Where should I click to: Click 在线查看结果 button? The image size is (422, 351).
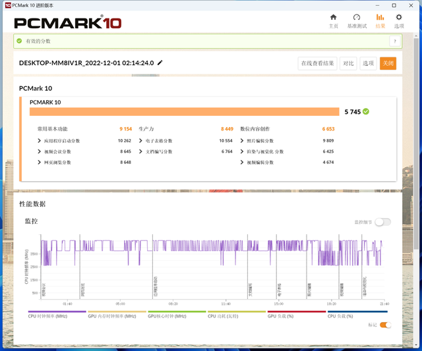(x=317, y=63)
